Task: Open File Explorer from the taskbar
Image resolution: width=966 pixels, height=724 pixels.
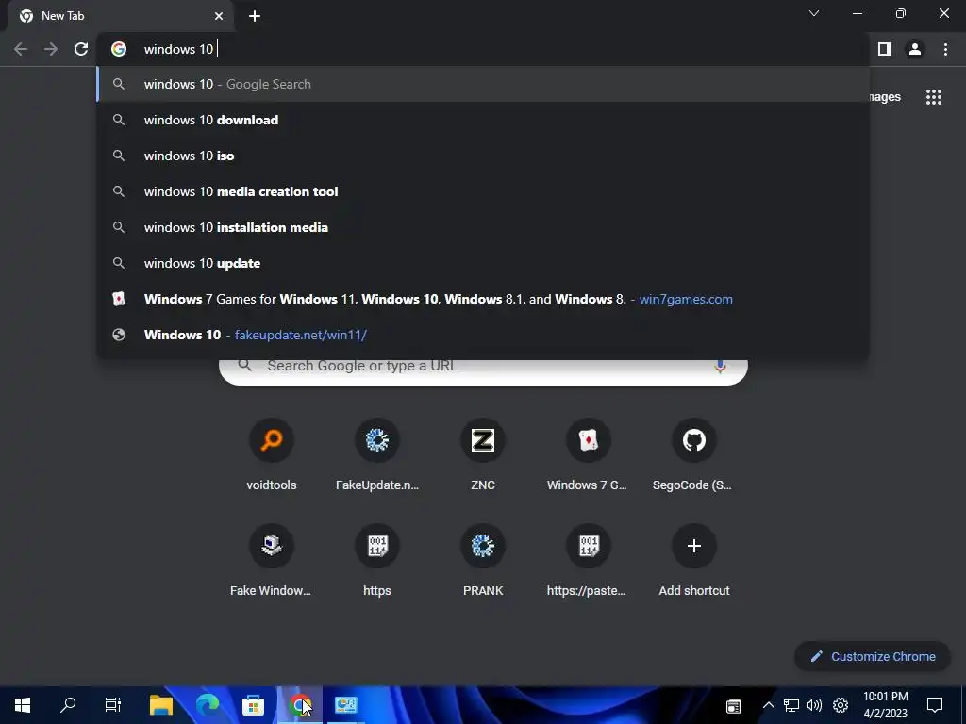Action: tap(161, 705)
